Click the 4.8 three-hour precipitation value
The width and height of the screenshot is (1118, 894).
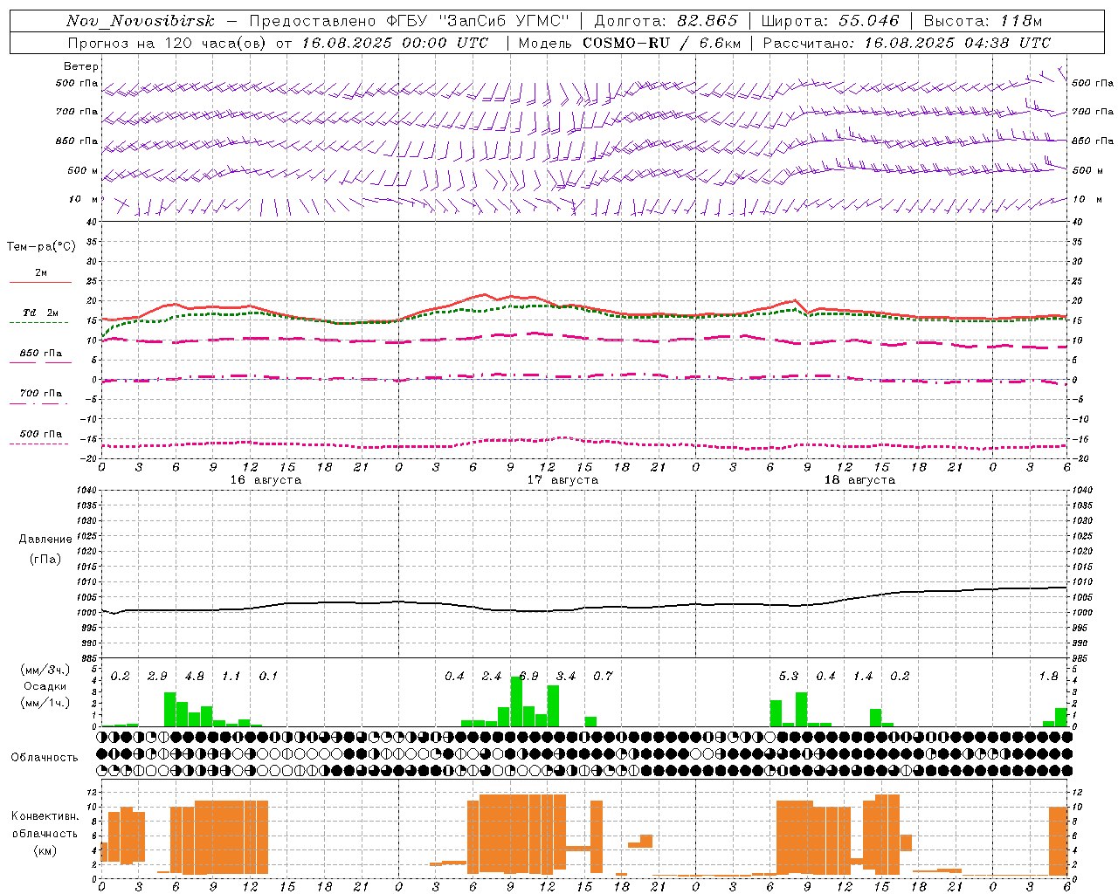[x=194, y=676]
